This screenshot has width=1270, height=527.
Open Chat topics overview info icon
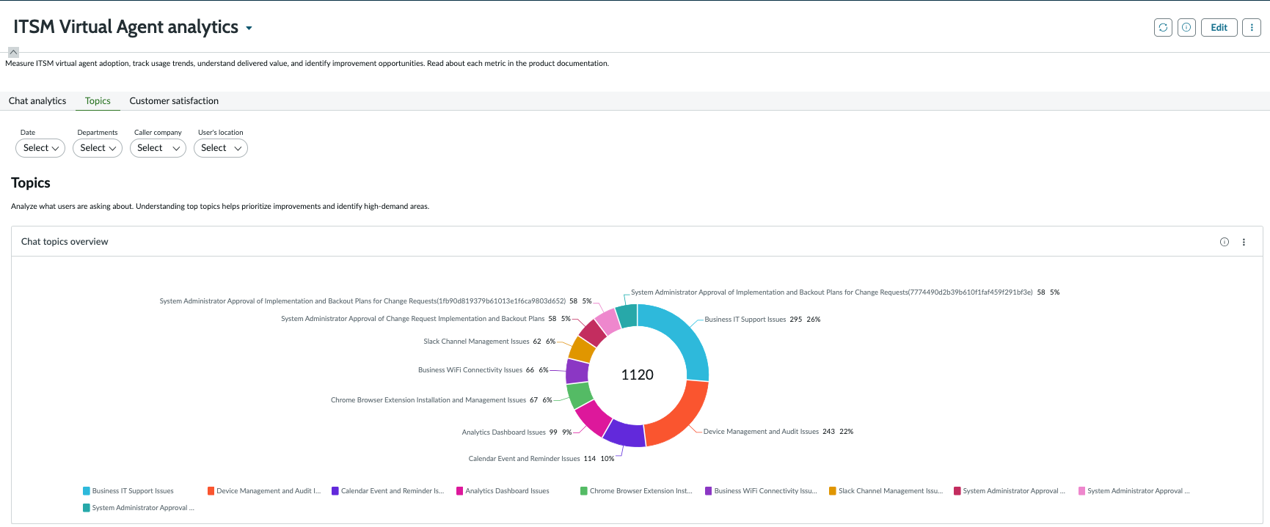(x=1225, y=242)
